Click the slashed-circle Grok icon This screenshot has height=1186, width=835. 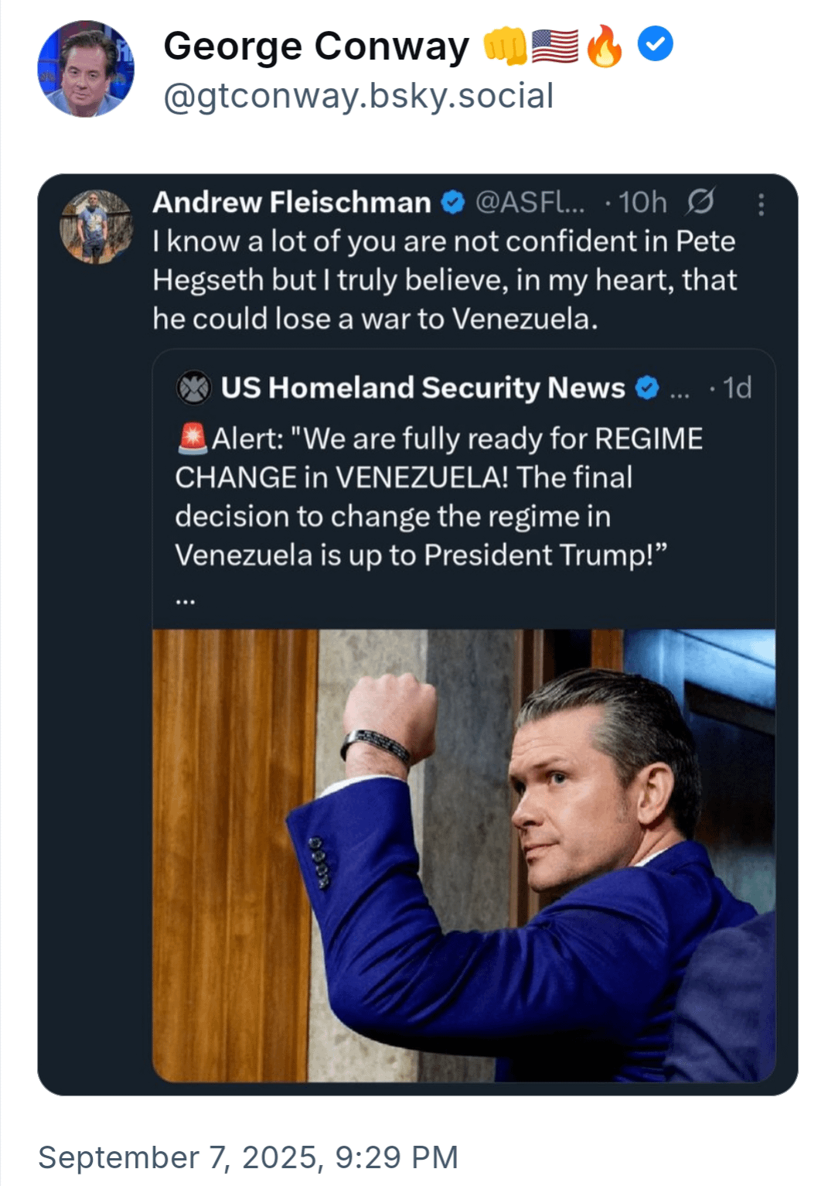coord(700,202)
